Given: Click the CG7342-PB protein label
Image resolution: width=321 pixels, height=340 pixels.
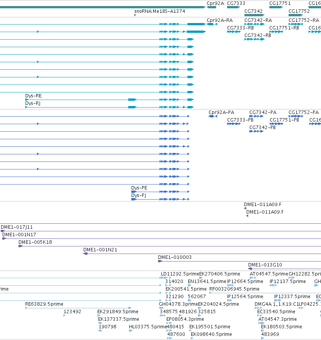Looking at the screenshot, I should click(x=263, y=128).
